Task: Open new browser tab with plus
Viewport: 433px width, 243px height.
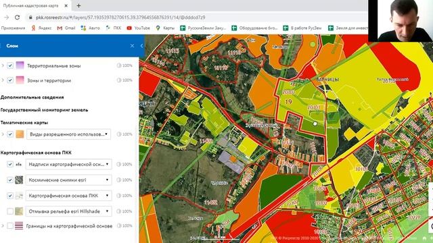Action: pos(78,5)
